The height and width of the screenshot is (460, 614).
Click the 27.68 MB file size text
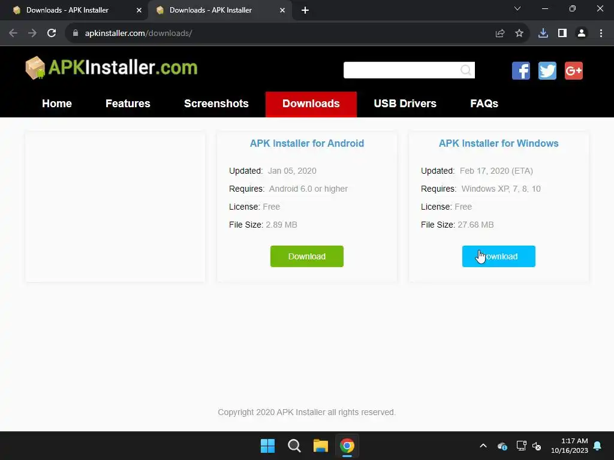pyautogui.click(x=475, y=225)
